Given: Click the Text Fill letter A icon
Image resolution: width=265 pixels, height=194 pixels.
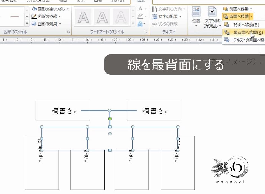Looking at the screenshot, I should (141, 9).
